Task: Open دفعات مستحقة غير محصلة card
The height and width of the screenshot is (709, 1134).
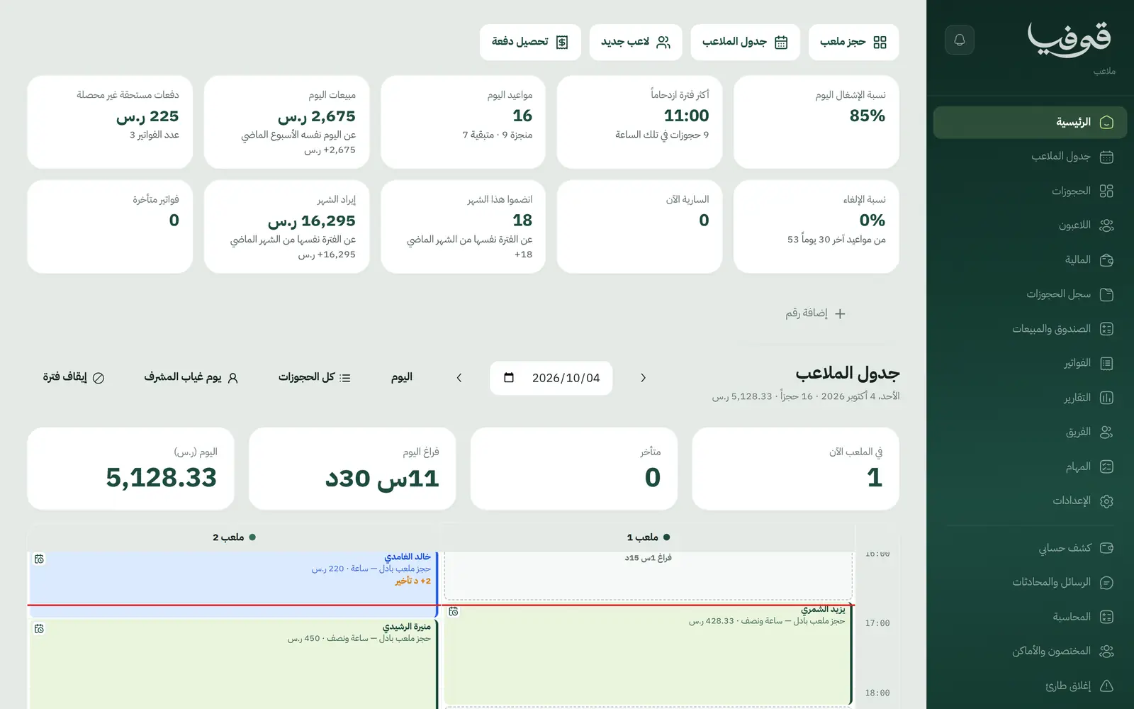Action: [110, 122]
